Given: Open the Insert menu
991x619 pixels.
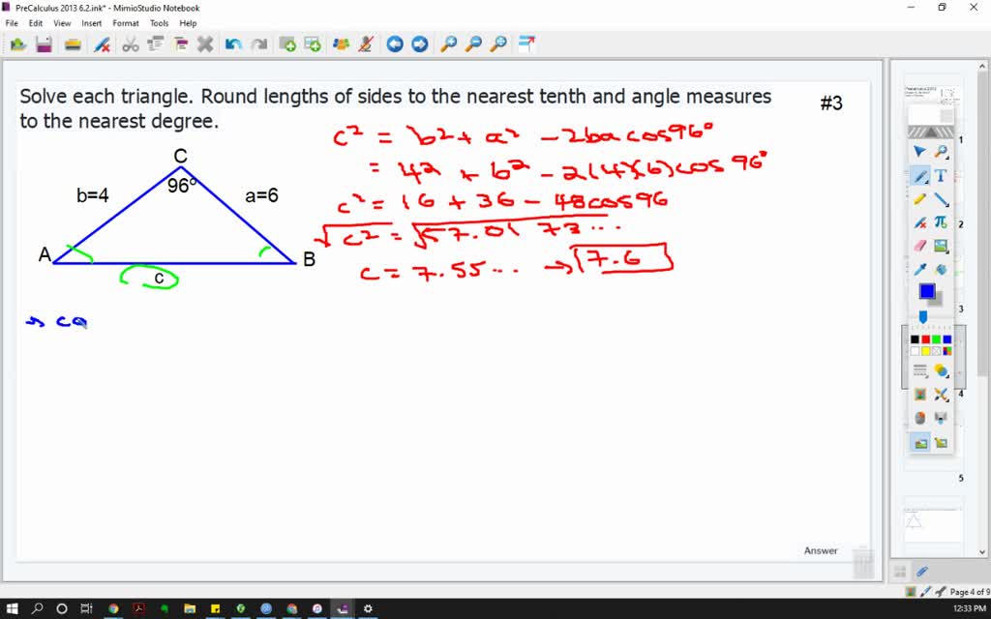Looking at the screenshot, I should coord(92,22).
